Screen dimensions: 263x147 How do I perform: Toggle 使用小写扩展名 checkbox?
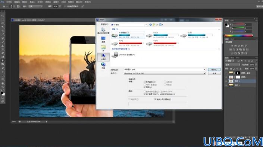click(155, 99)
